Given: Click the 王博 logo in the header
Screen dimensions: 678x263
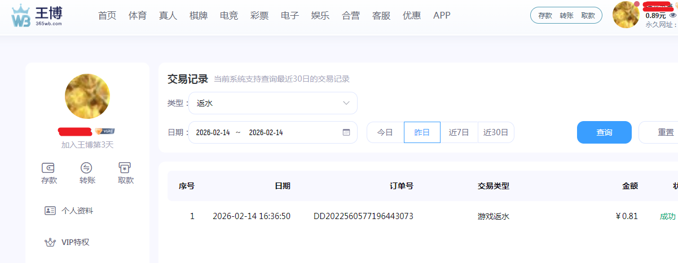Looking at the screenshot, I should 37,16.
